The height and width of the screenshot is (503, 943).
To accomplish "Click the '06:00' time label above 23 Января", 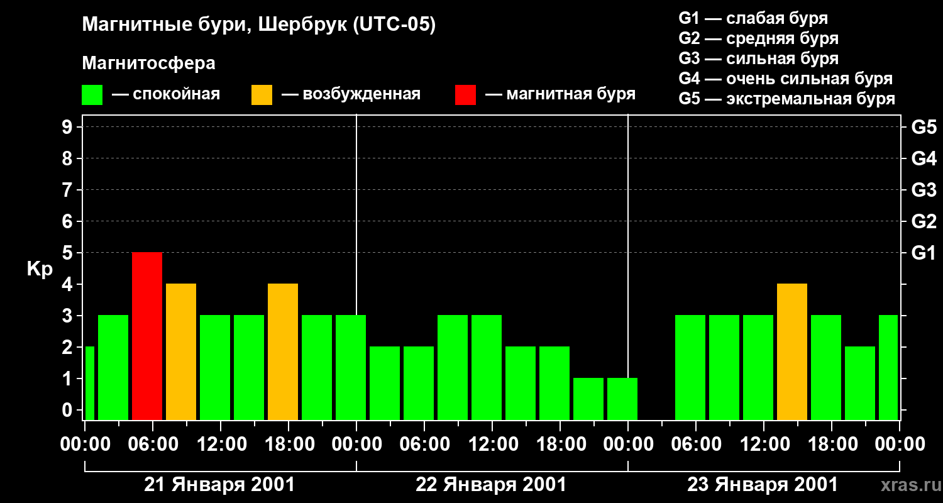I will click(696, 445).
